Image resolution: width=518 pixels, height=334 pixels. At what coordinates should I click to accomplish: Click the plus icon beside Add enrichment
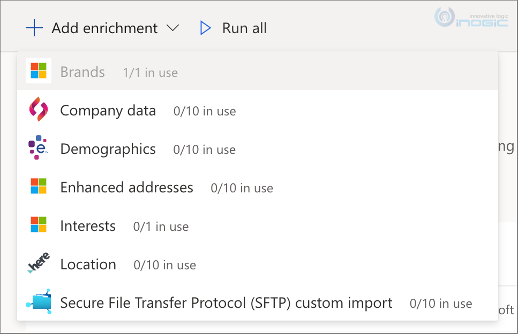tap(34, 28)
